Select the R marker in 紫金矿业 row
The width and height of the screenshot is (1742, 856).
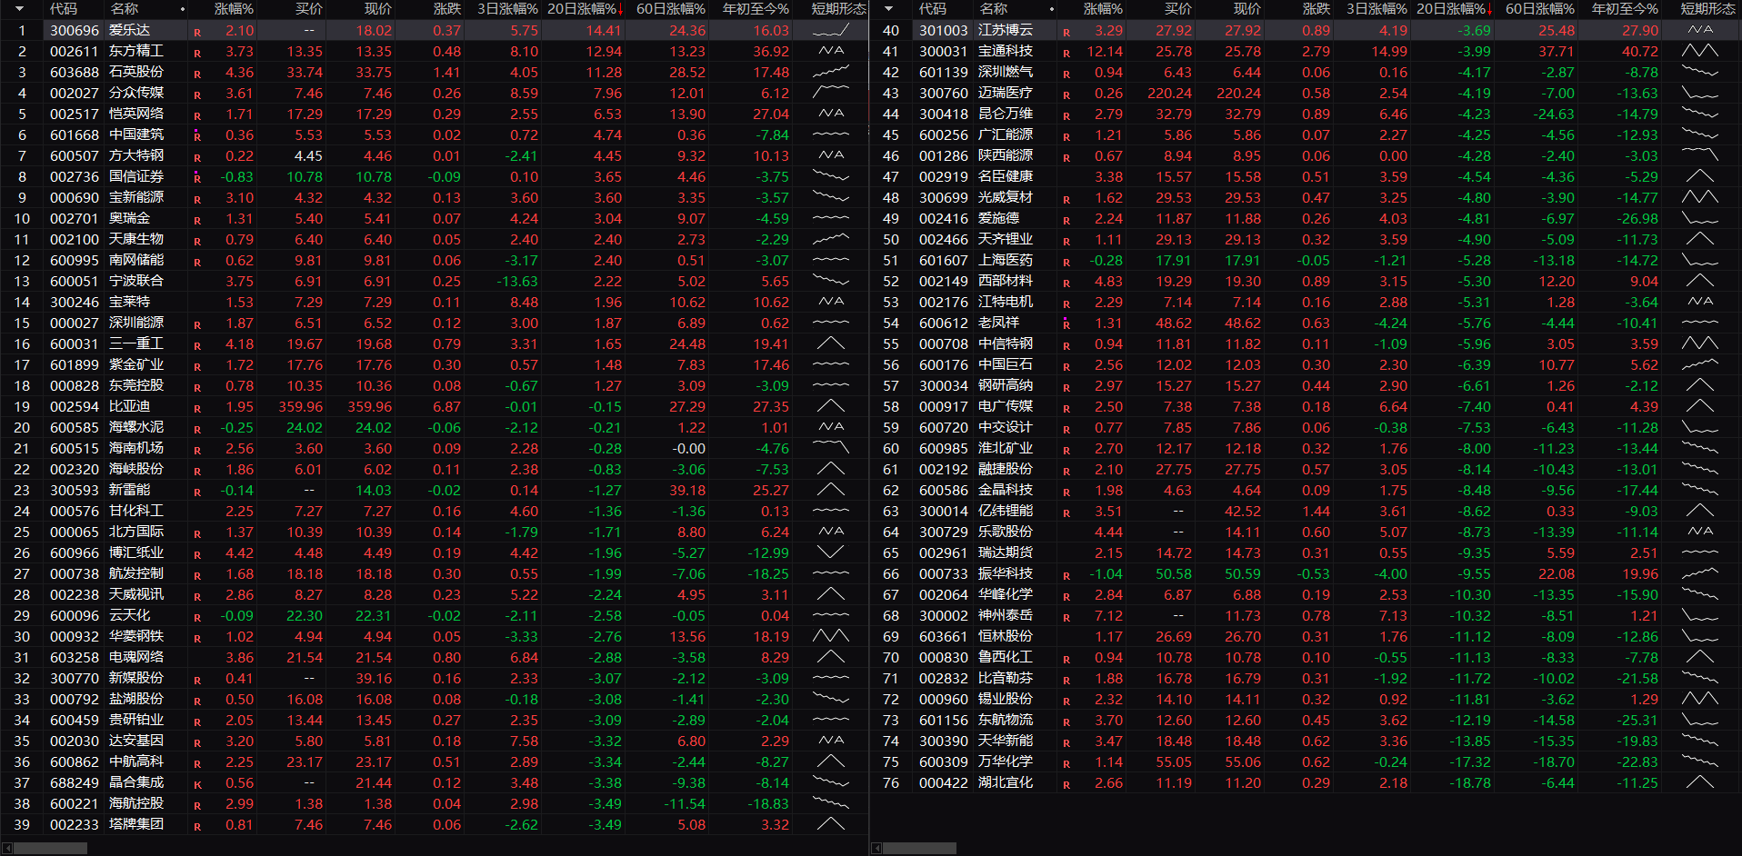pos(197,367)
